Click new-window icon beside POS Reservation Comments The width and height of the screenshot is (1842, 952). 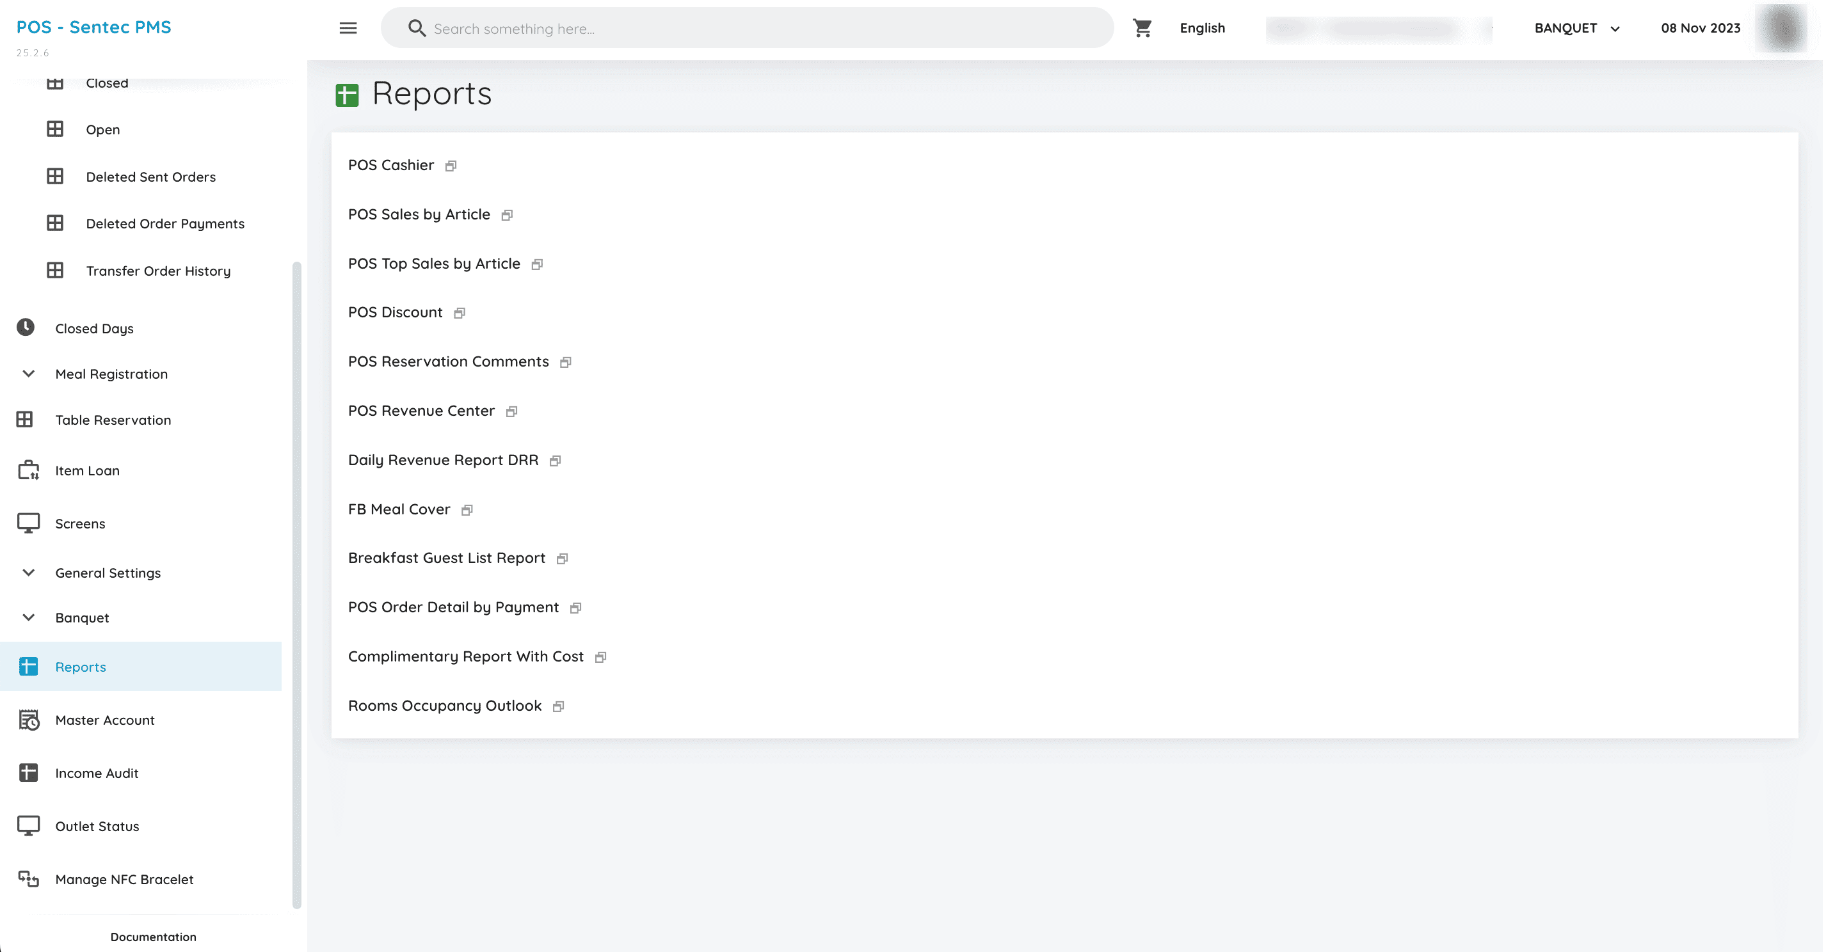566,362
